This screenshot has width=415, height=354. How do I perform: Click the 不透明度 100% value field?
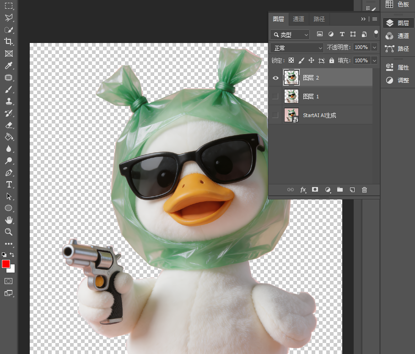(361, 48)
